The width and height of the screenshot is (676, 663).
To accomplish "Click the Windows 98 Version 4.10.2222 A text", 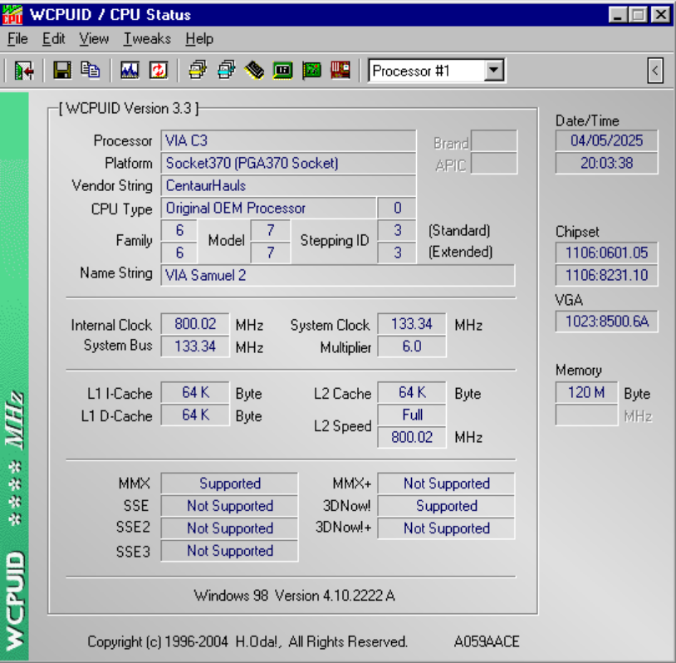I will 294,596.
